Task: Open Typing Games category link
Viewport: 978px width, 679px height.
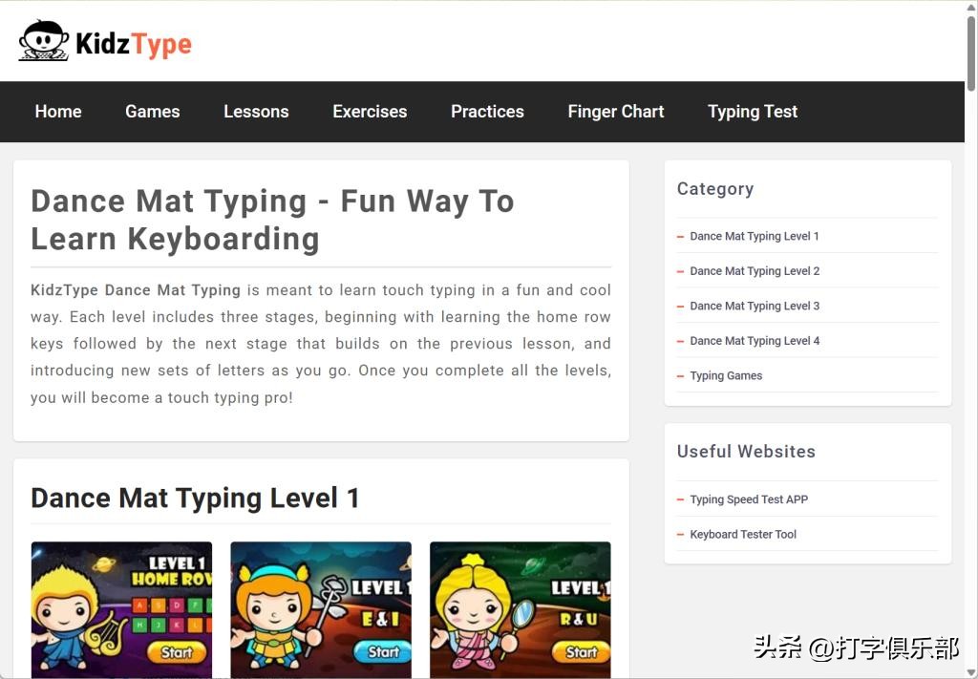Action: tap(726, 375)
